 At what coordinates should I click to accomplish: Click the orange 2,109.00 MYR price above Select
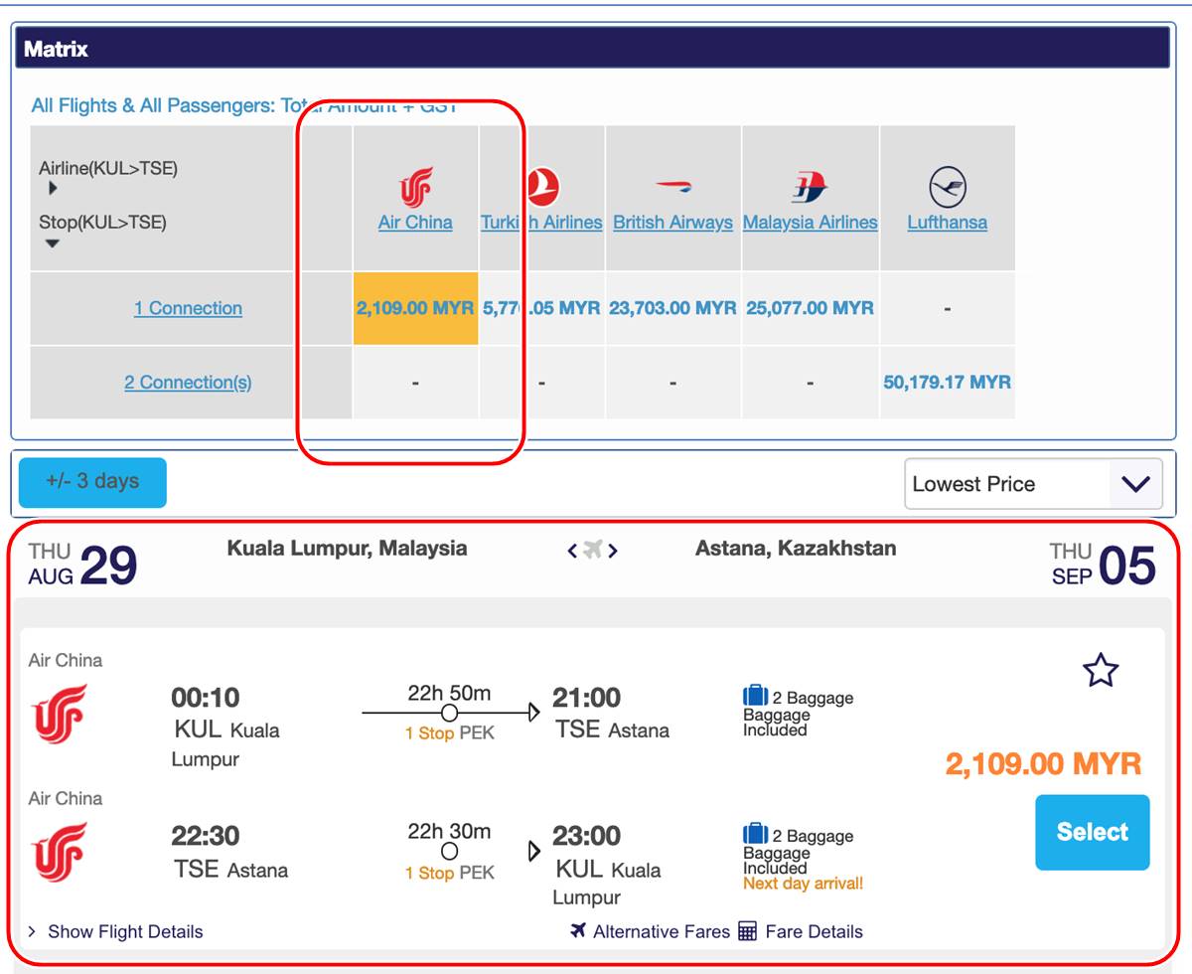point(1043,763)
